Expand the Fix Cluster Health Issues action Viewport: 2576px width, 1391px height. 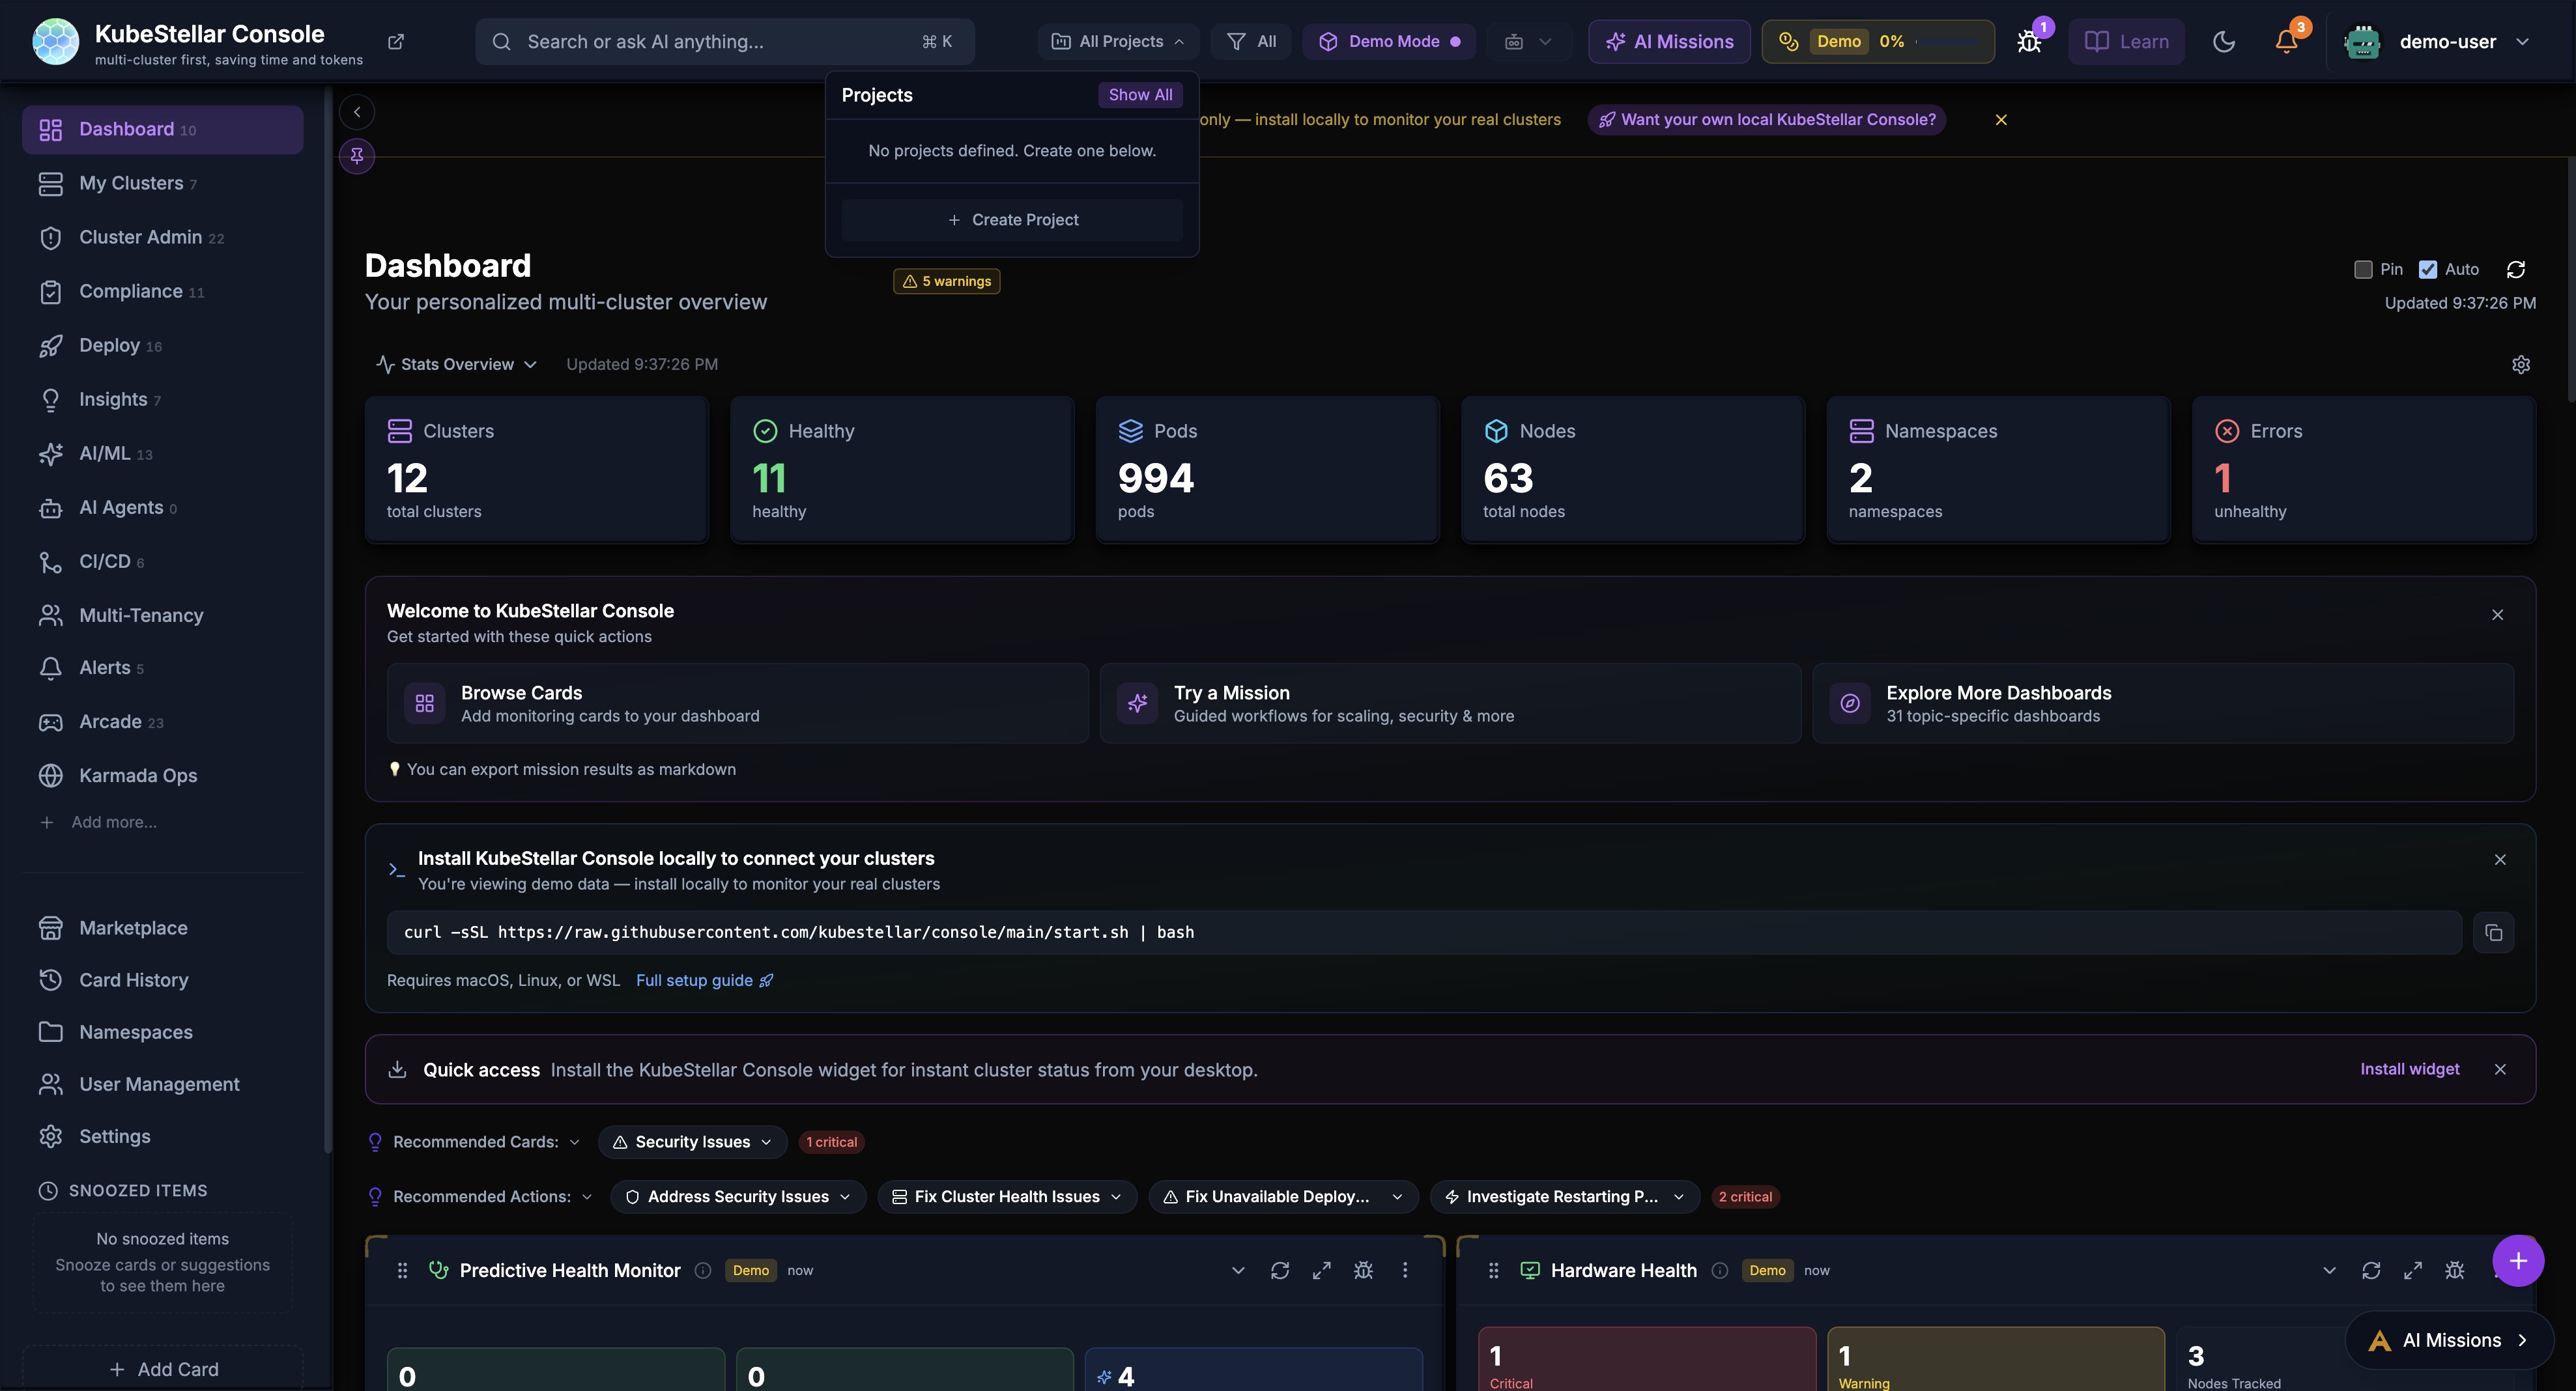coord(1006,1196)
